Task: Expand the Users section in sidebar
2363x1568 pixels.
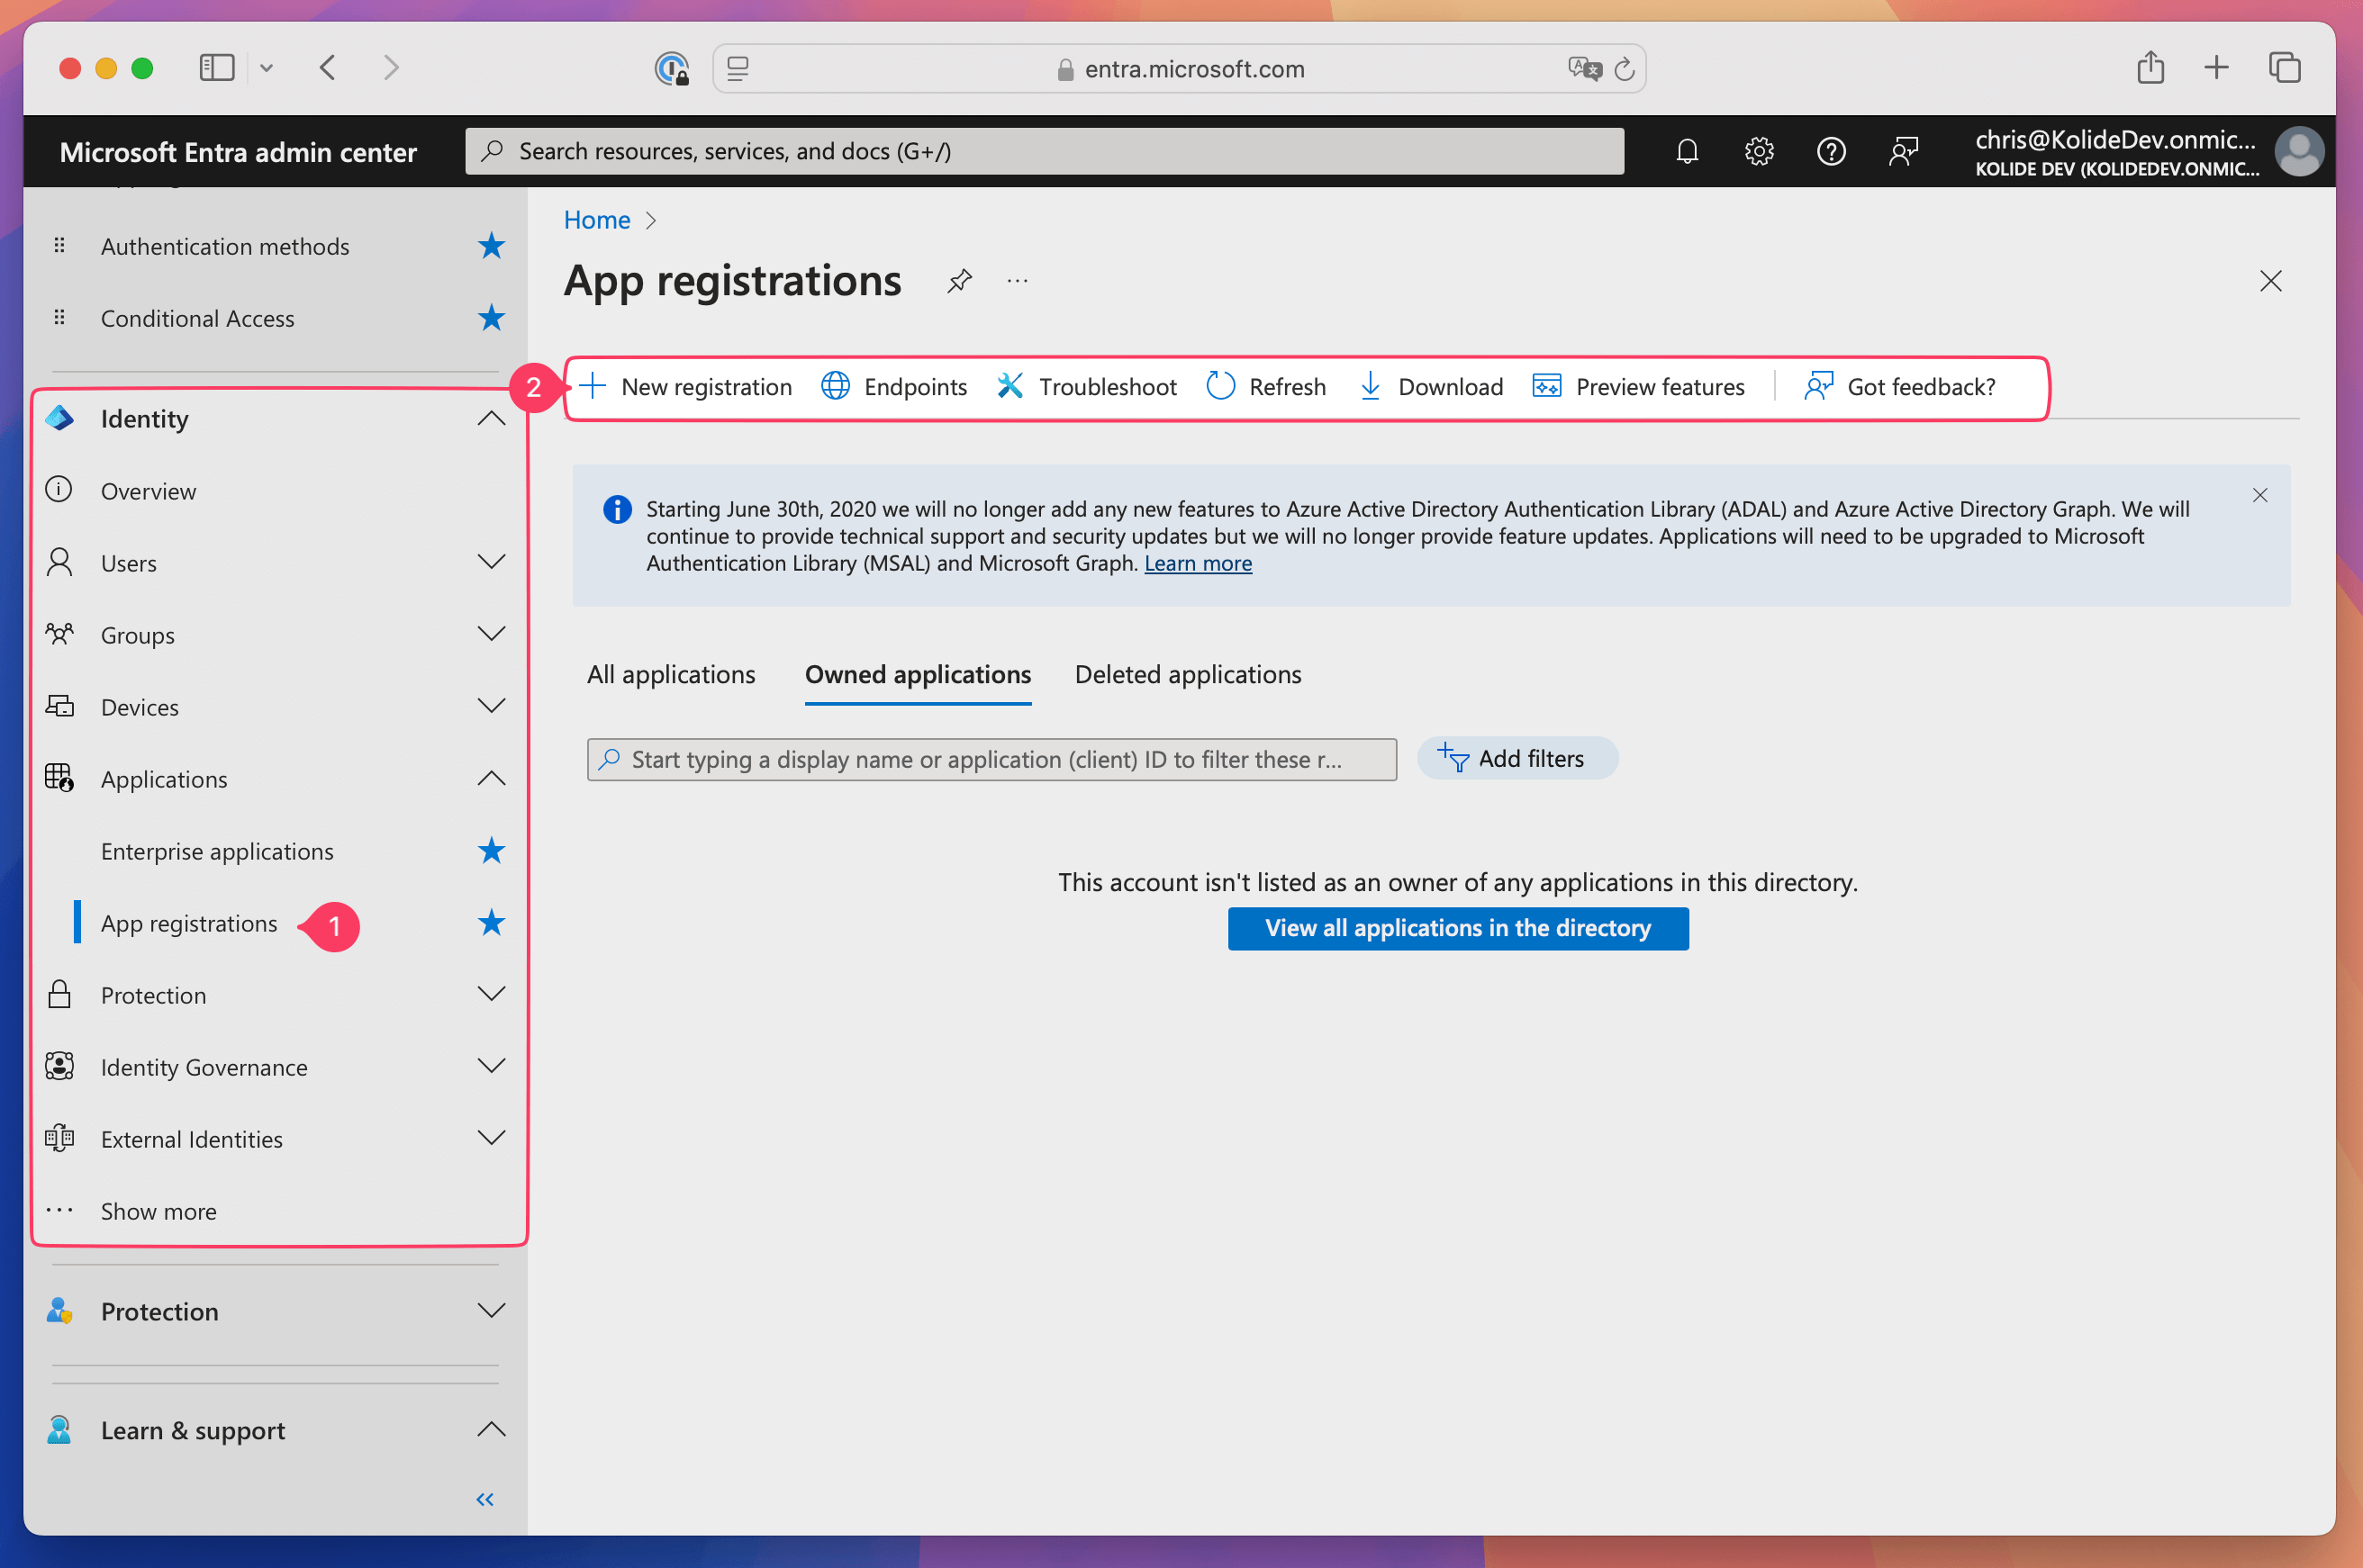Action: pyautogui.click(x=490, y=562)
